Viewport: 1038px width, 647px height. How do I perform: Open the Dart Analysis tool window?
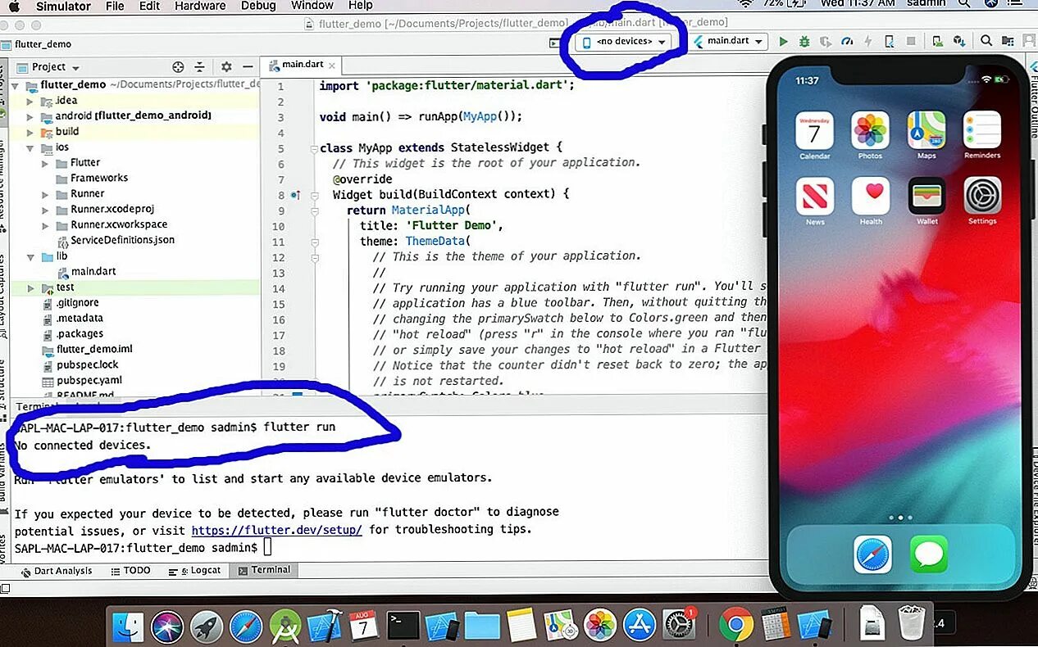pos(56,571)
